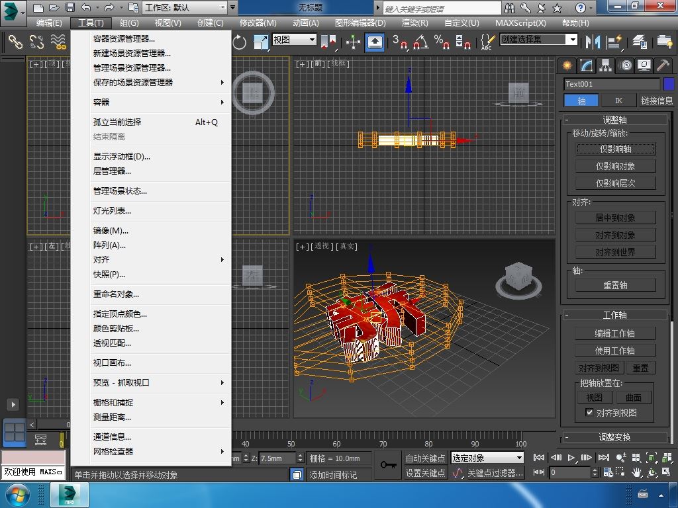
Task: Toggle the 仅影响层次 button
Action: (x=615, y=183)
